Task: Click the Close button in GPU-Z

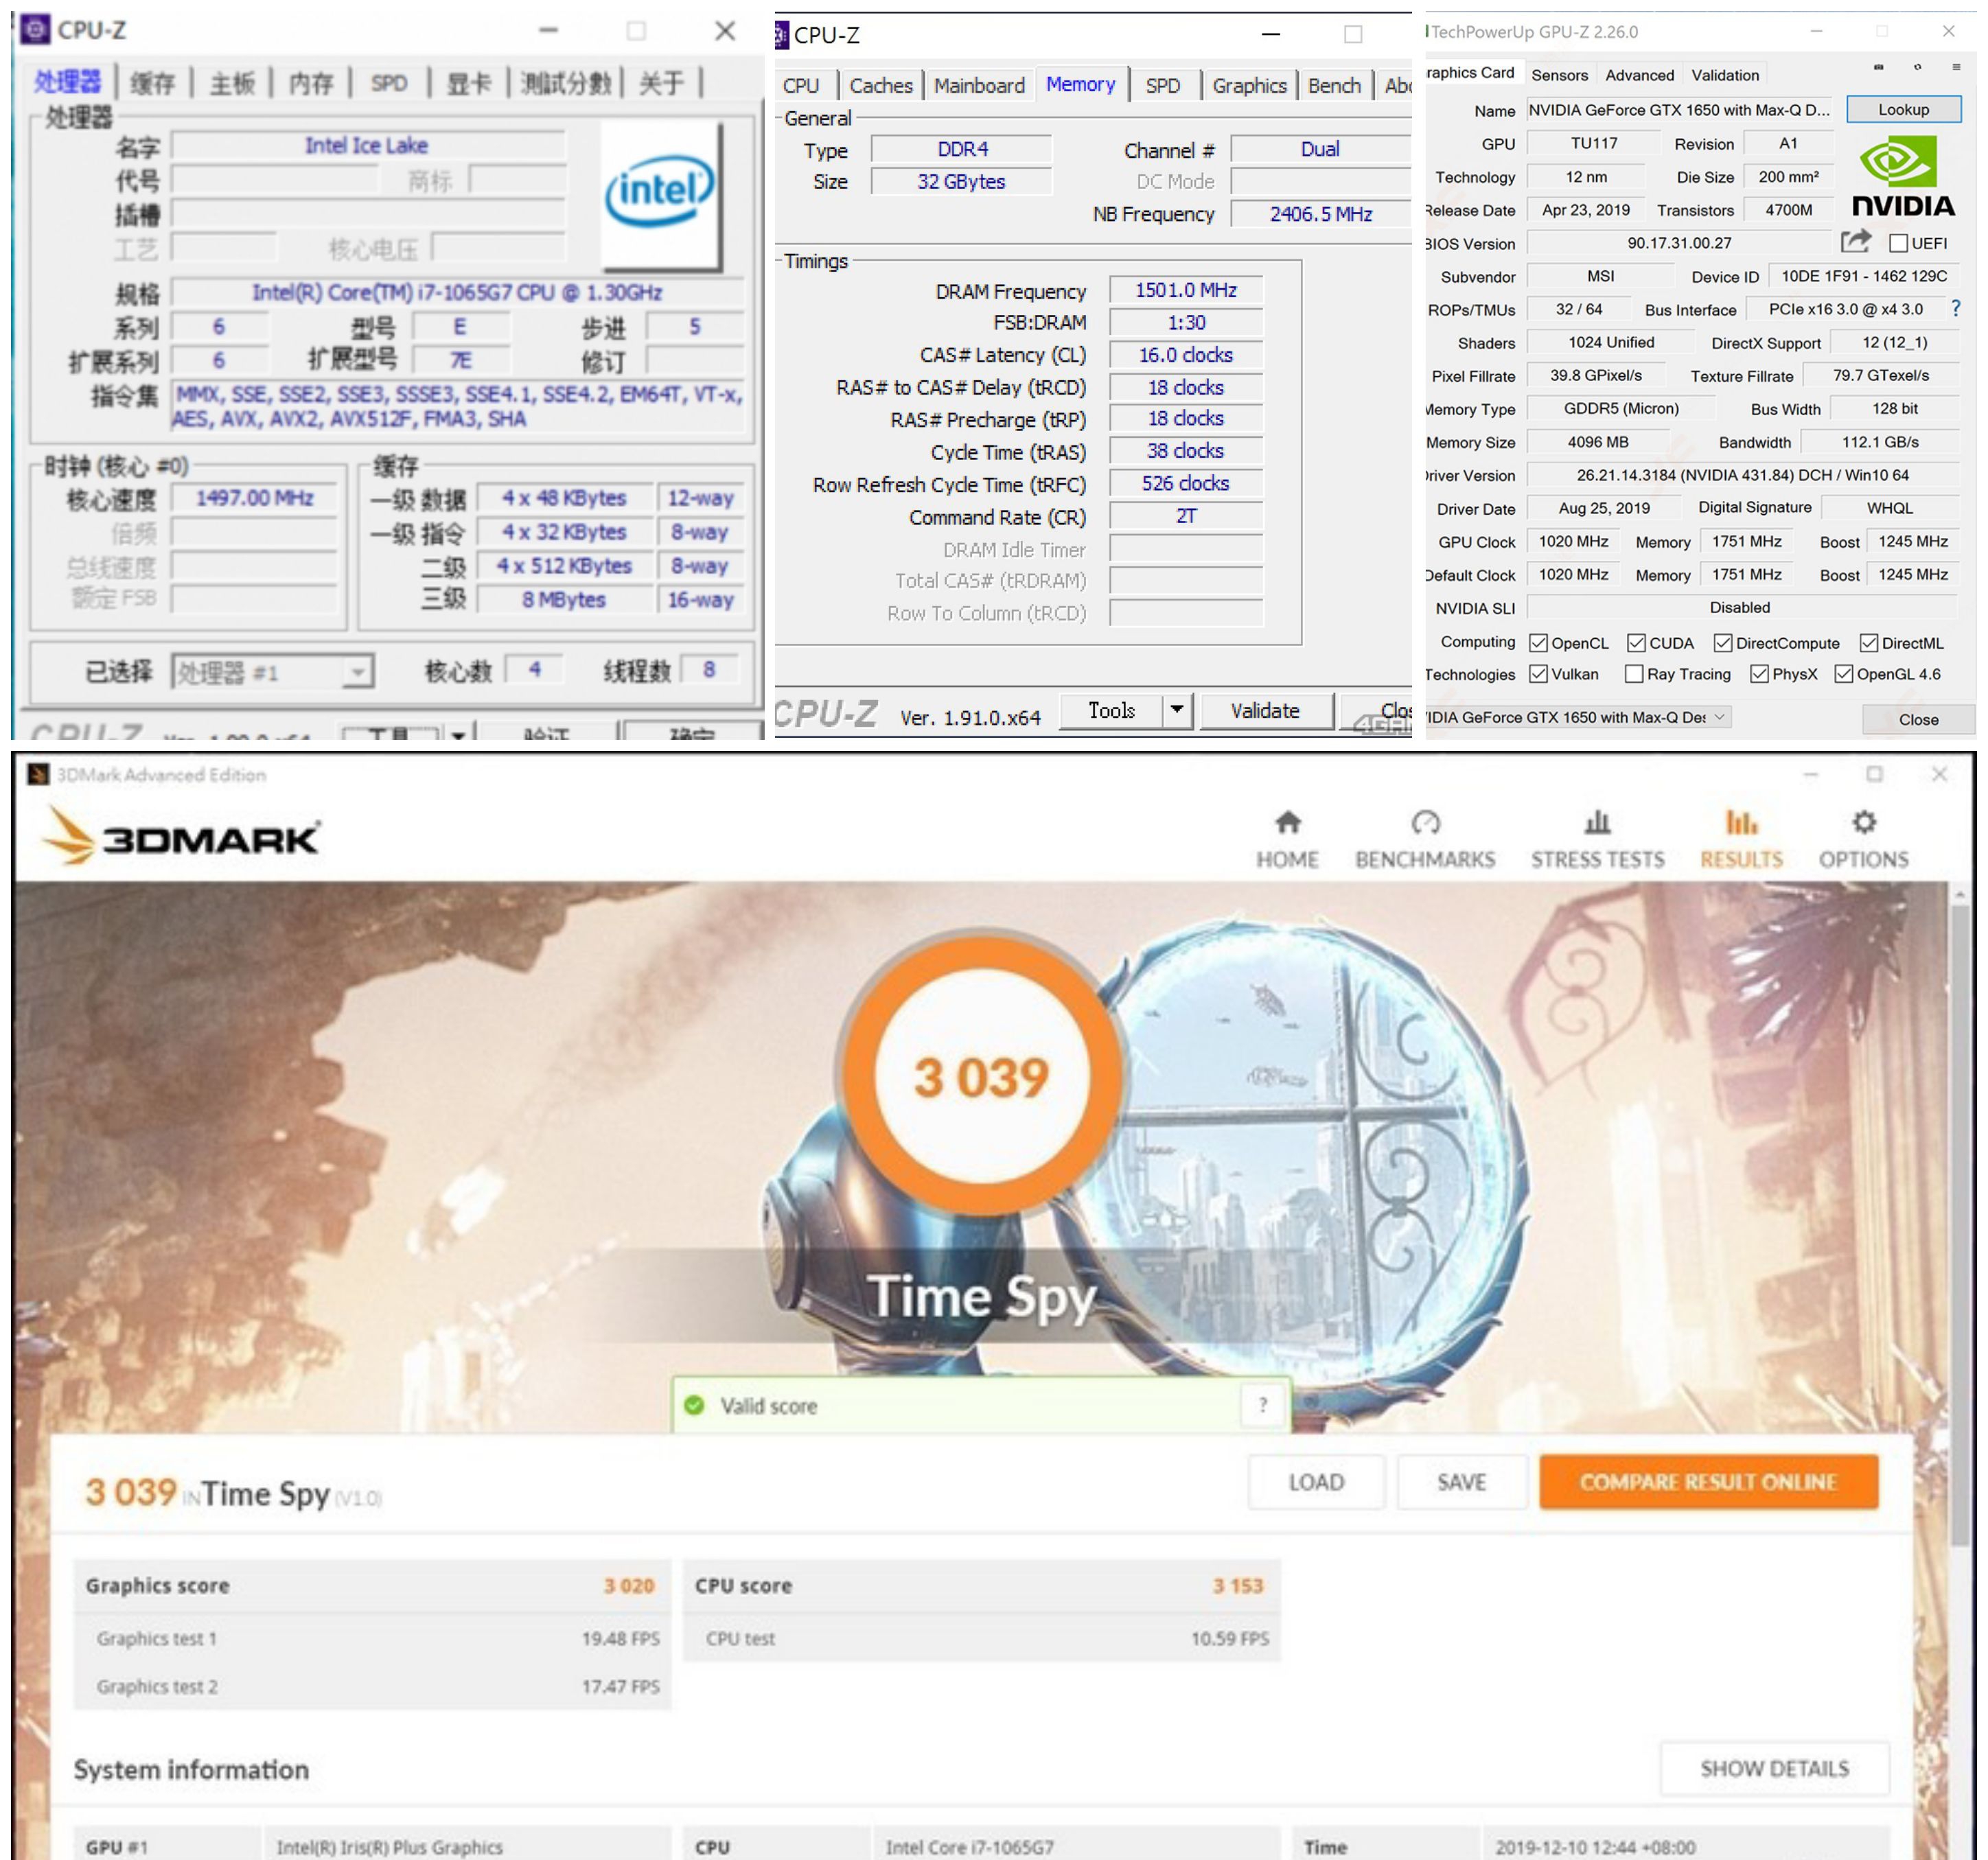Action: (x=1918, y=719)
